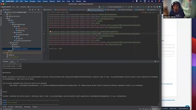Click the Cookie preferences link in the browser
The width and height of the screenshot is (196, 110).
click(183, 108)
